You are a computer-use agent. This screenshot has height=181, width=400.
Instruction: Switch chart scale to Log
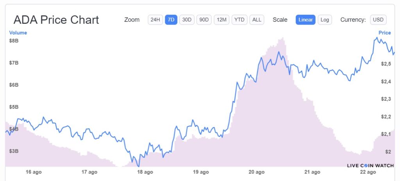(325, 20)
